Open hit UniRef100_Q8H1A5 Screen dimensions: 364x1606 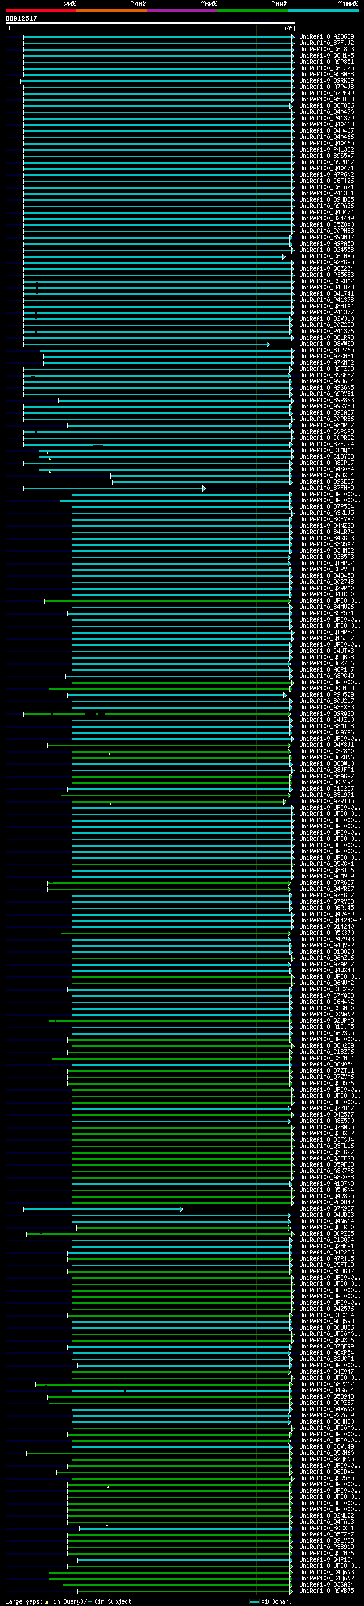coord(326,55)
